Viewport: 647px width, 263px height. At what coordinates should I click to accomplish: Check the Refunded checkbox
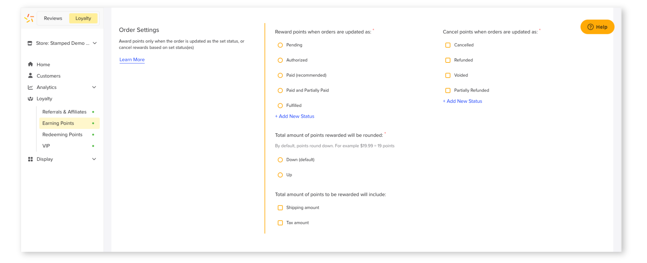tap(448, 60)
